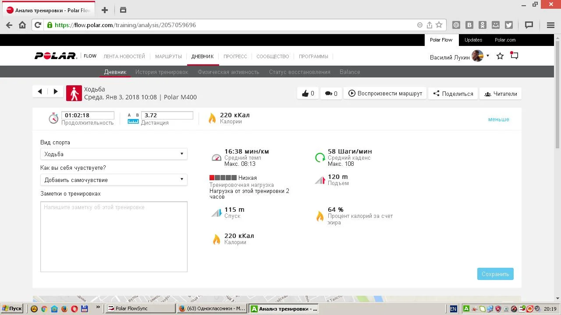Go to next training with right arrow
The width and height of the screenshot is (561, 315).
tap(56, 91)
